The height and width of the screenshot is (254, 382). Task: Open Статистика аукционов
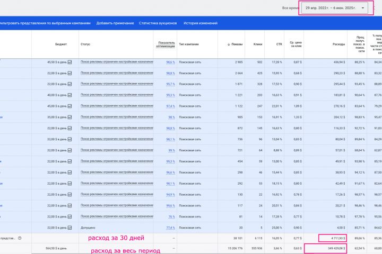click(158, 23)
